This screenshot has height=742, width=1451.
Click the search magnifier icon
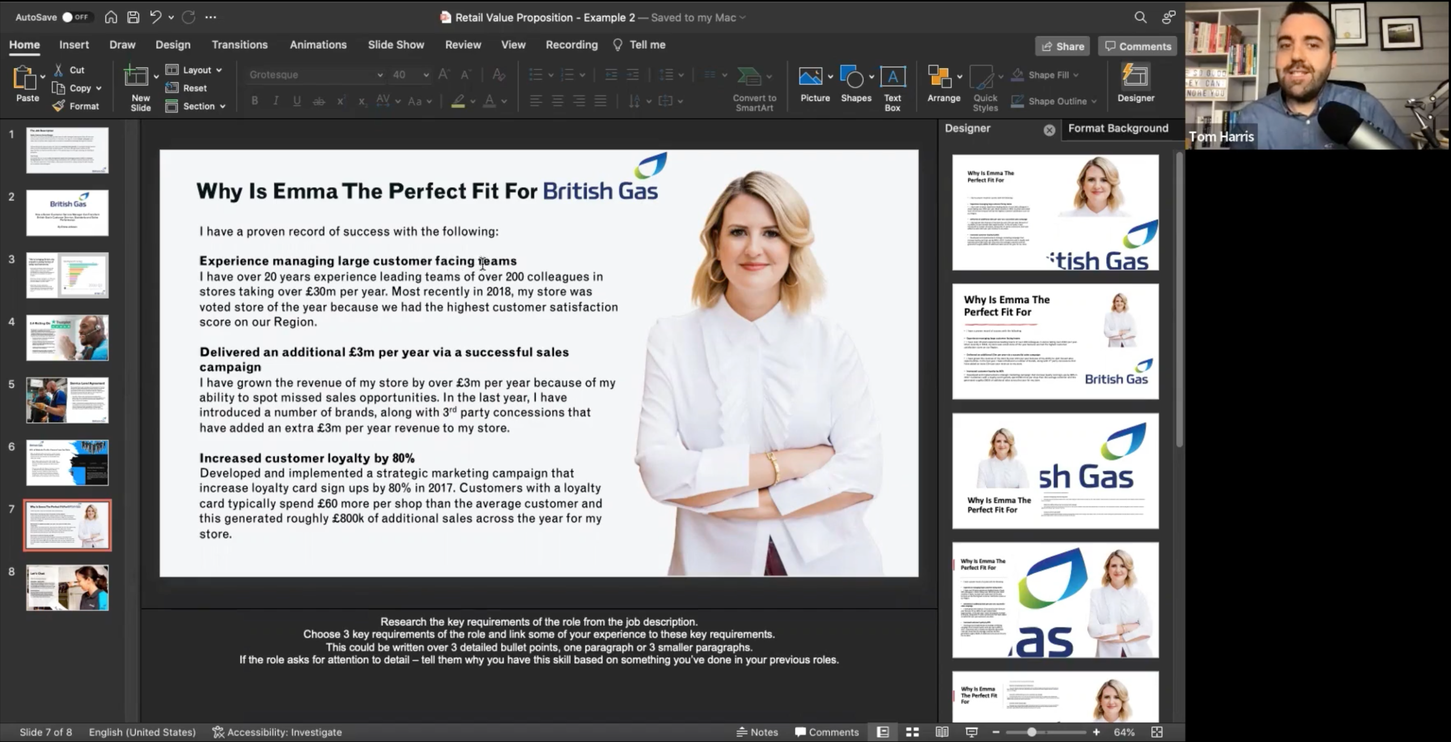(x=1140, y=17)
